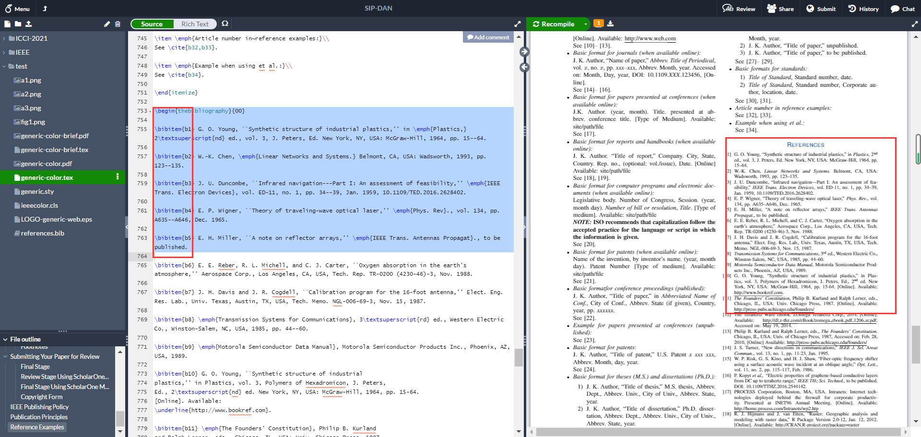Open the Chat panel
The height and width of the screenshot is (437, 921).
point(903,8)
